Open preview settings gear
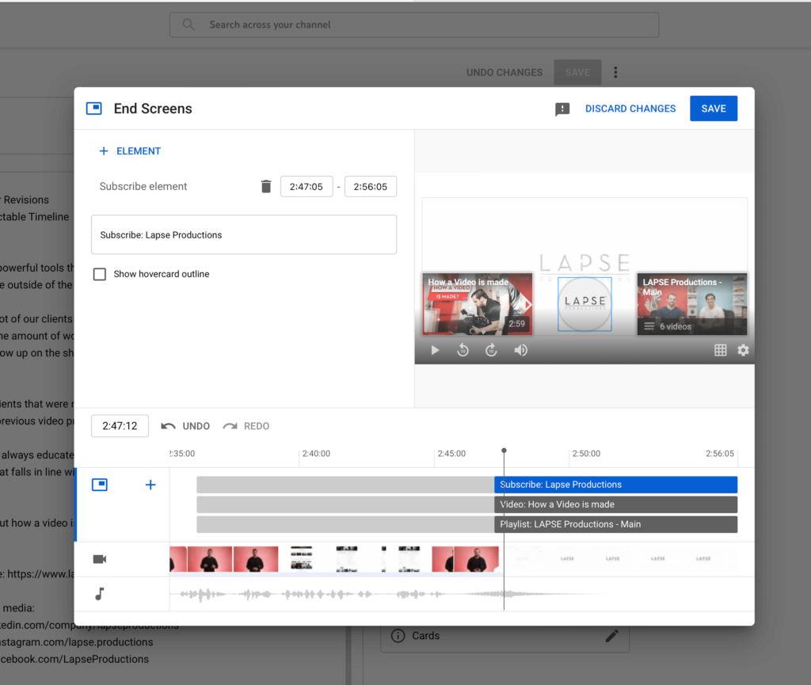Viewport: 811px width, 685px height. coord(743,350)
